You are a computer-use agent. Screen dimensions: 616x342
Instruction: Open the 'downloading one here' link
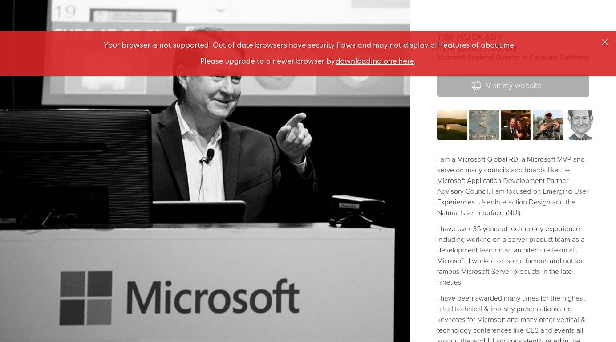coord(375,61)
